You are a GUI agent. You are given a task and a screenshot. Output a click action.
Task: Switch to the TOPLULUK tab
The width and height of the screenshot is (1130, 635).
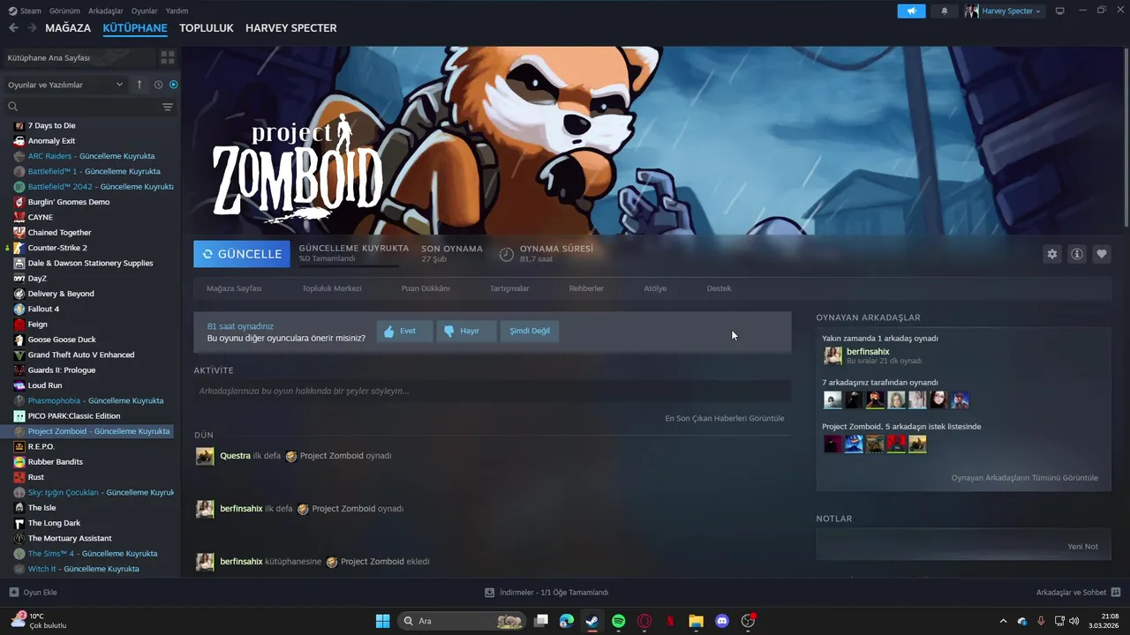coord(206,27)
